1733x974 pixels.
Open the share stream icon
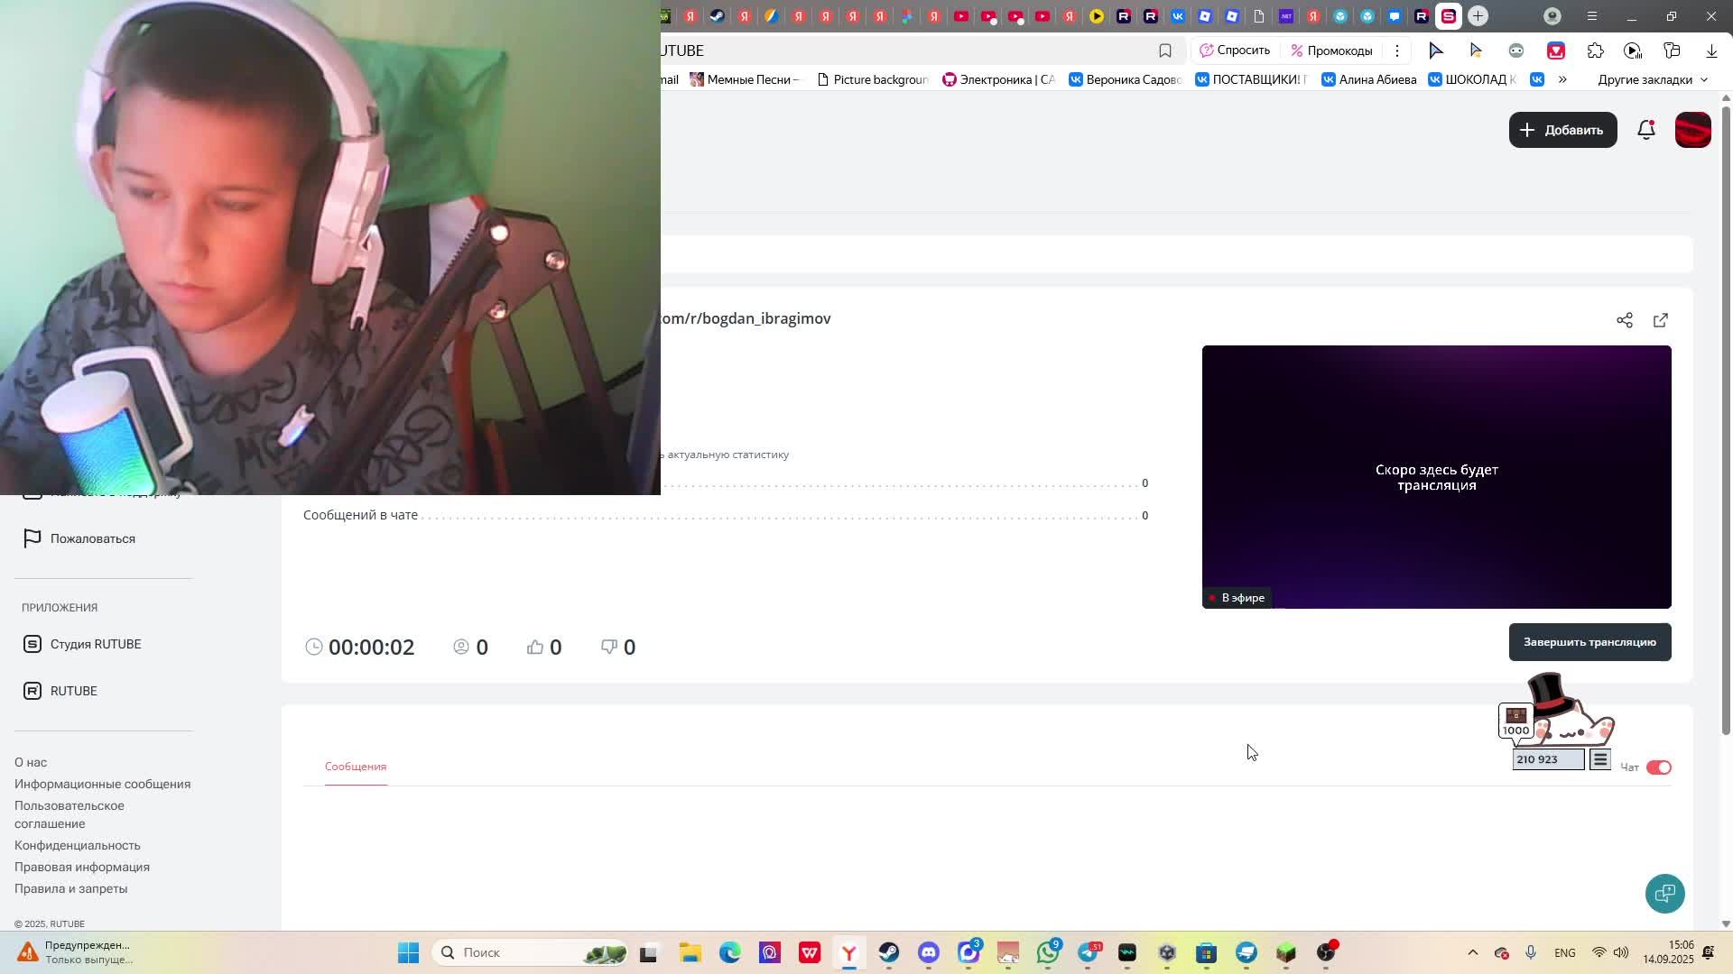coord(1624,320)
